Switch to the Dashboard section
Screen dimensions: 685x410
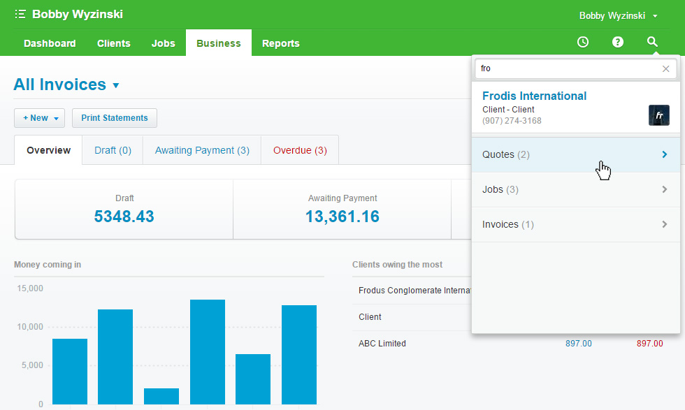click(49, 43)
